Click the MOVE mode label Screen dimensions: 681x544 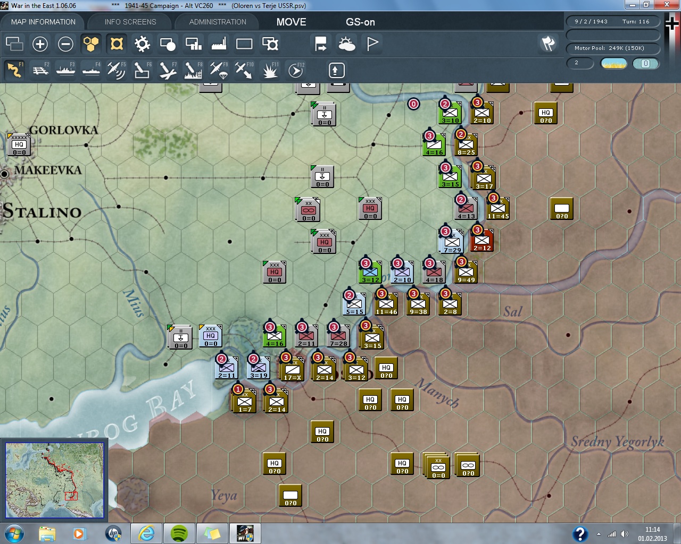pos(291,22)
